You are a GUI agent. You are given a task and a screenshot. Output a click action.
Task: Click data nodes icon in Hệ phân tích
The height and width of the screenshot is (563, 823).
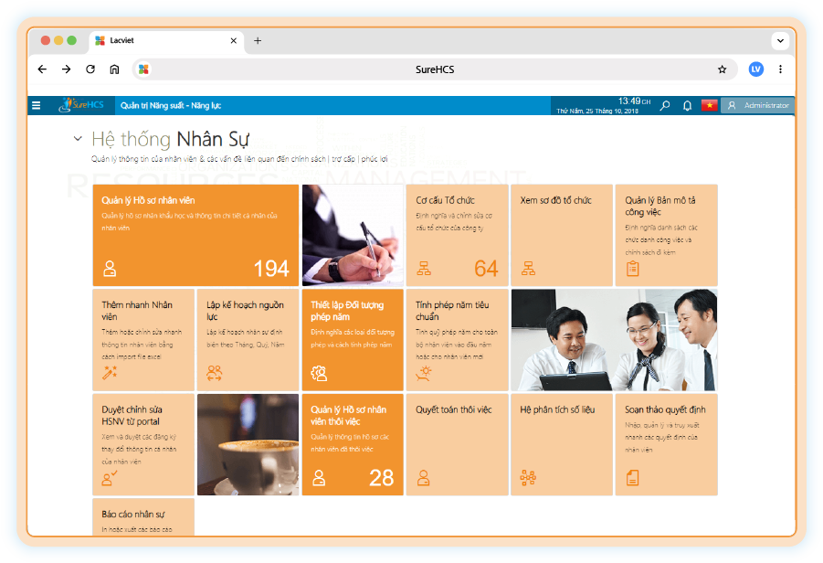click(x=528, y=478)
